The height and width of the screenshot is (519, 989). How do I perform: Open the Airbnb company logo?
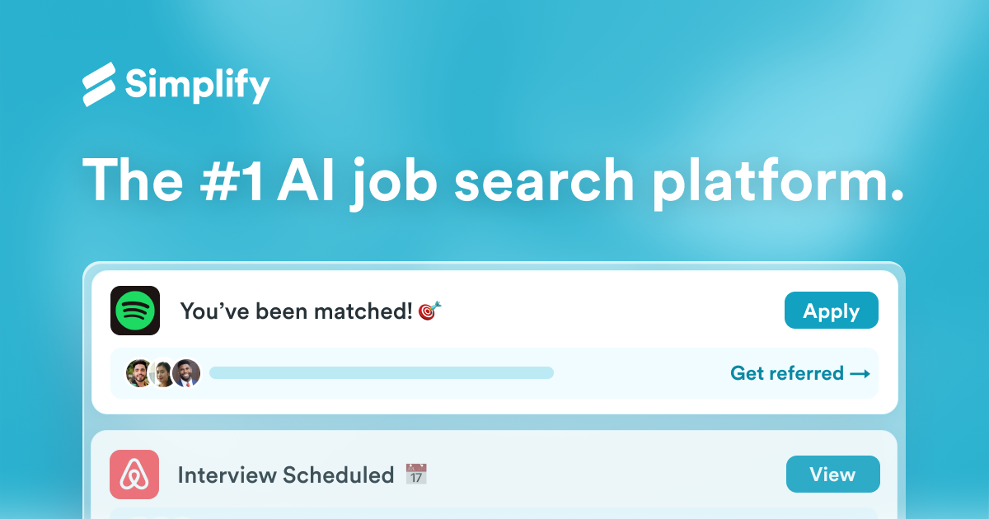[x=134, y=475]
